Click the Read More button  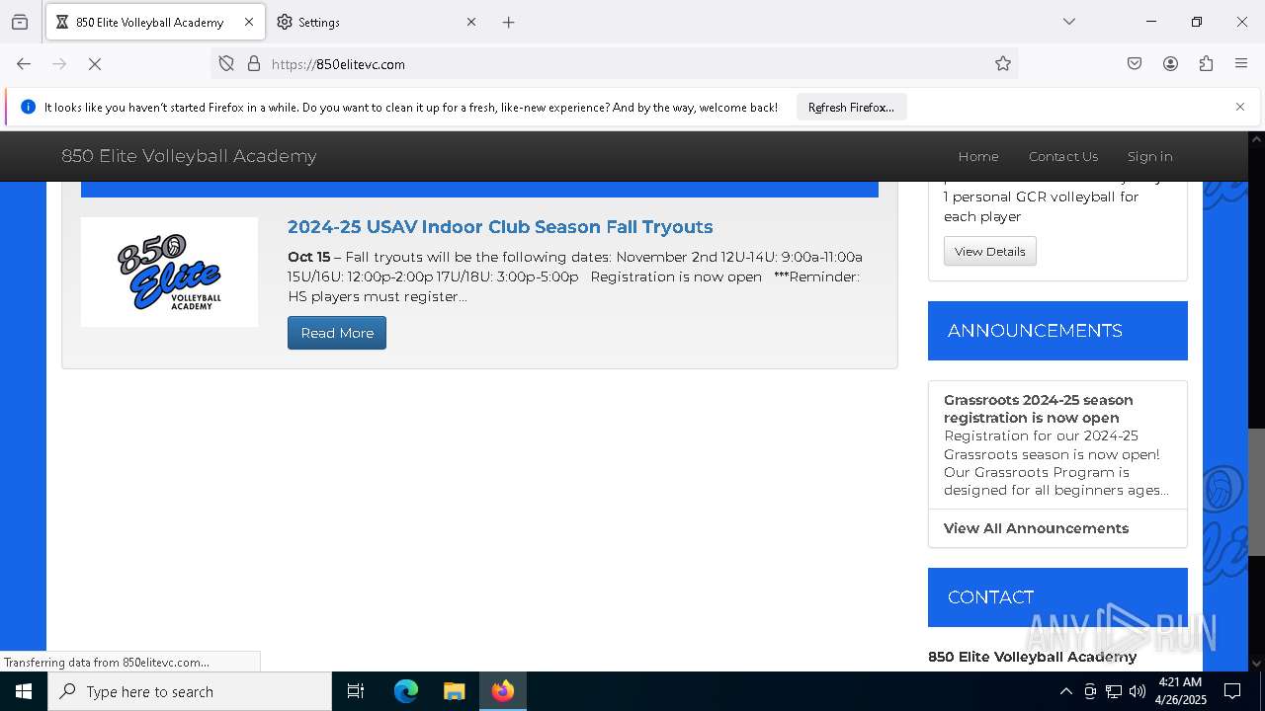(x=337, y=333)
